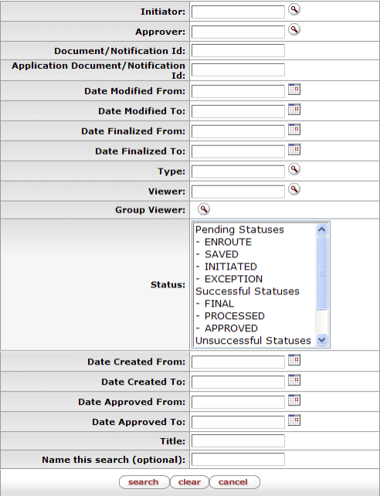
Task: Click the cancel button
Action: coord(234,482)
